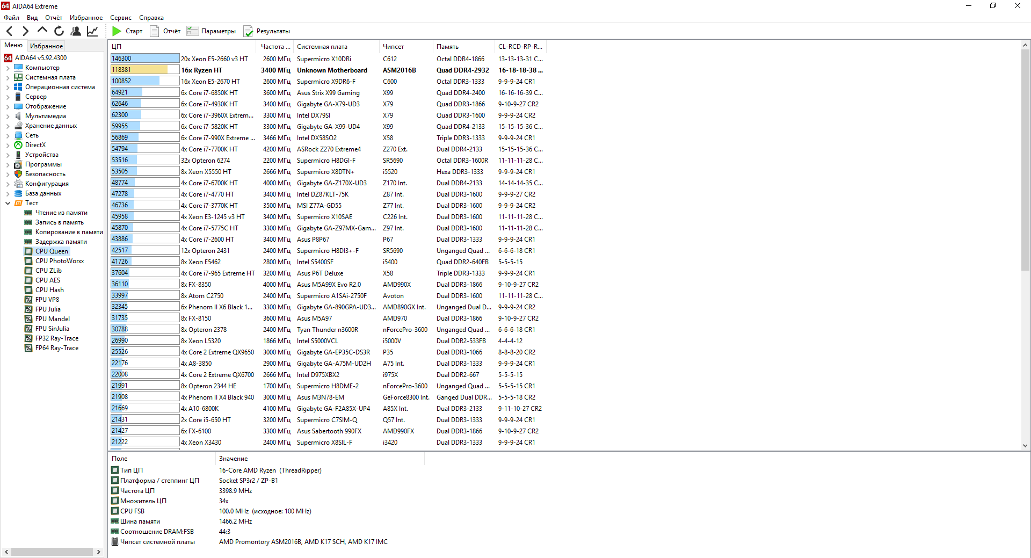The height and width of the screenshot is (558, 1031).
Task: Click the DirectX Xbox-style icon
Action: coord(18,145)
